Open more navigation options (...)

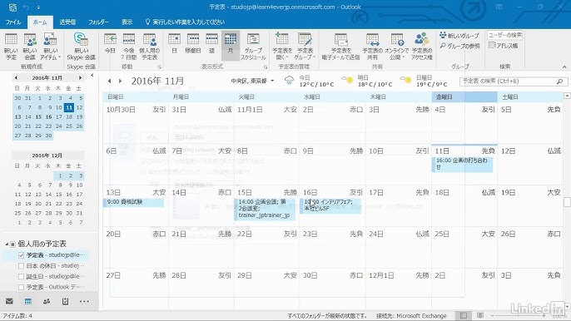pos(84,301)
